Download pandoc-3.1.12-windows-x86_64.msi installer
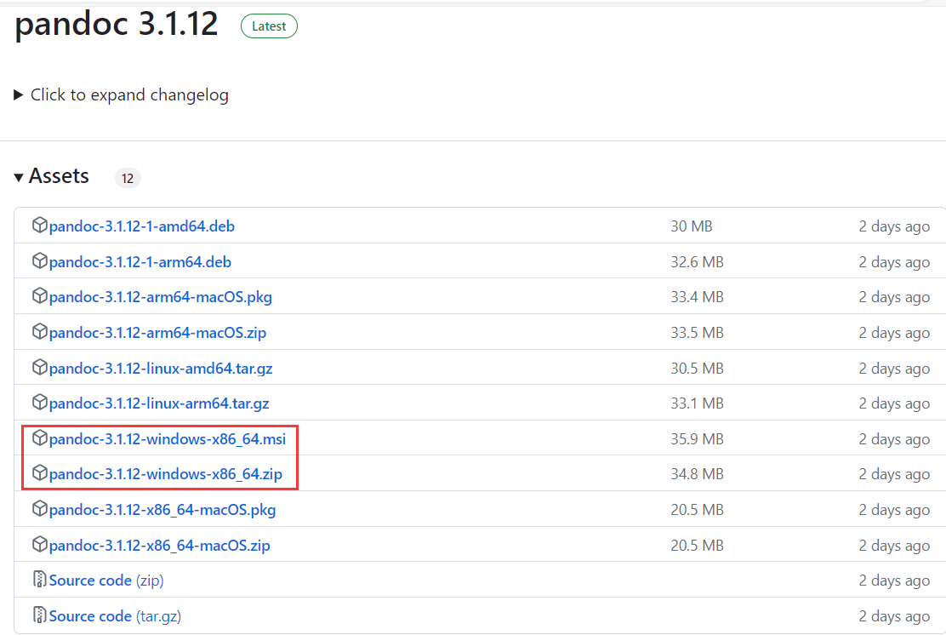 [168, 439]
